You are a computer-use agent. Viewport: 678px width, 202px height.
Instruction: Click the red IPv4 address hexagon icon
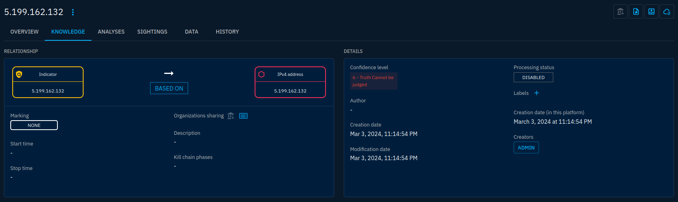click(x=261, y=74)
